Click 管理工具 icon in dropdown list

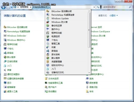click(48, 44)
